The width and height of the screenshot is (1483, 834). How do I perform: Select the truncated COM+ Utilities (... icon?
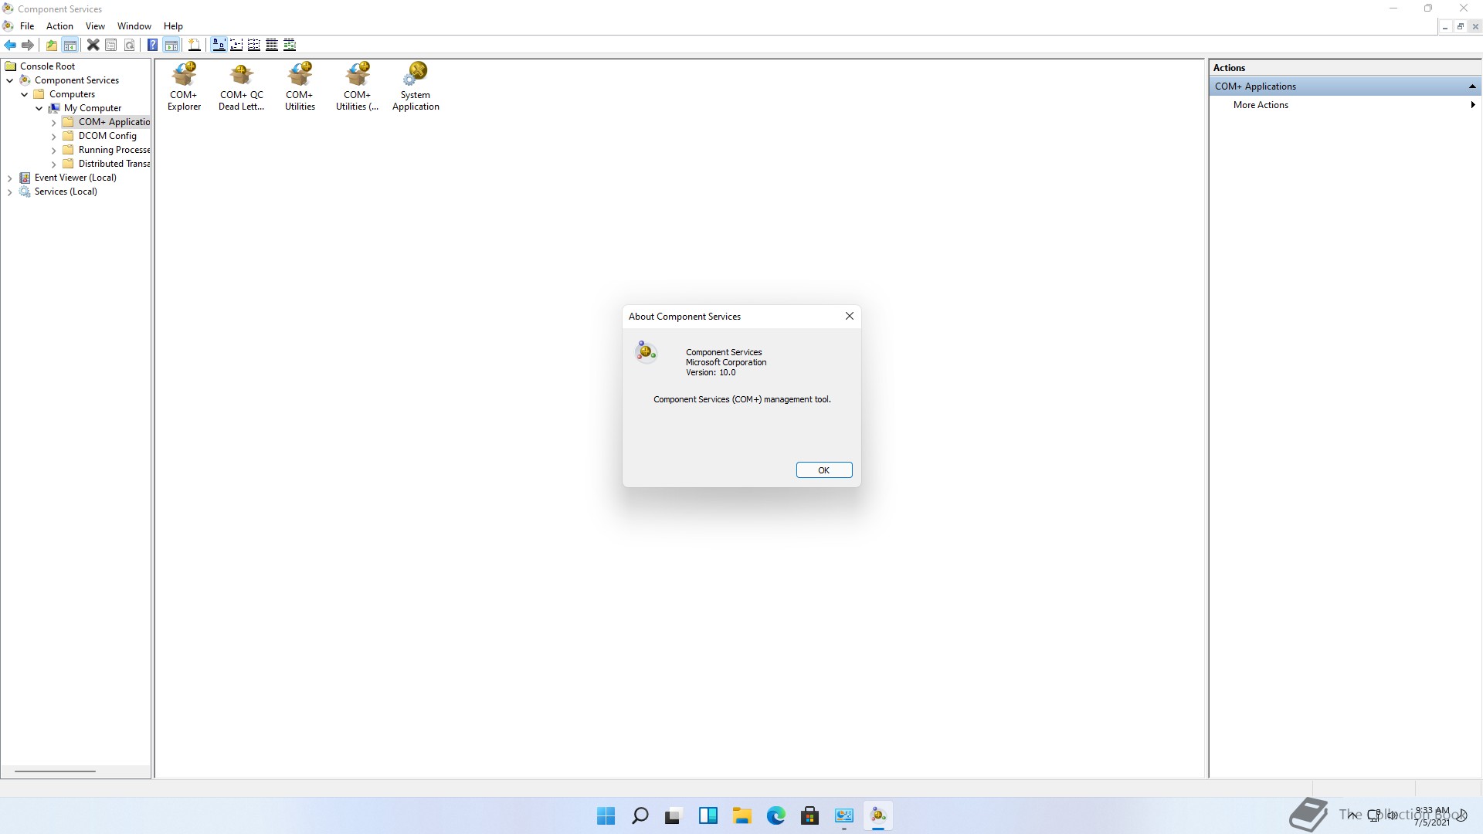tap(358, 86)
